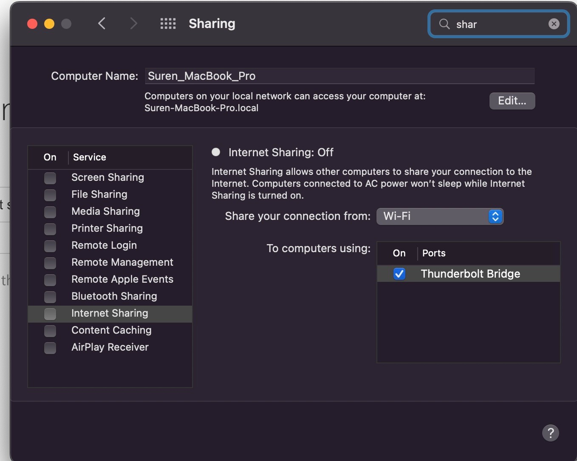Select Content Caching in service list

[111, 330]
